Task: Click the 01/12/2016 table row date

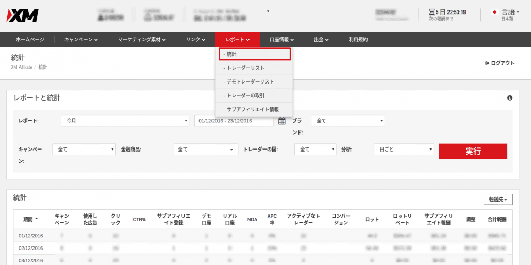Action: (x=31, y=236)
